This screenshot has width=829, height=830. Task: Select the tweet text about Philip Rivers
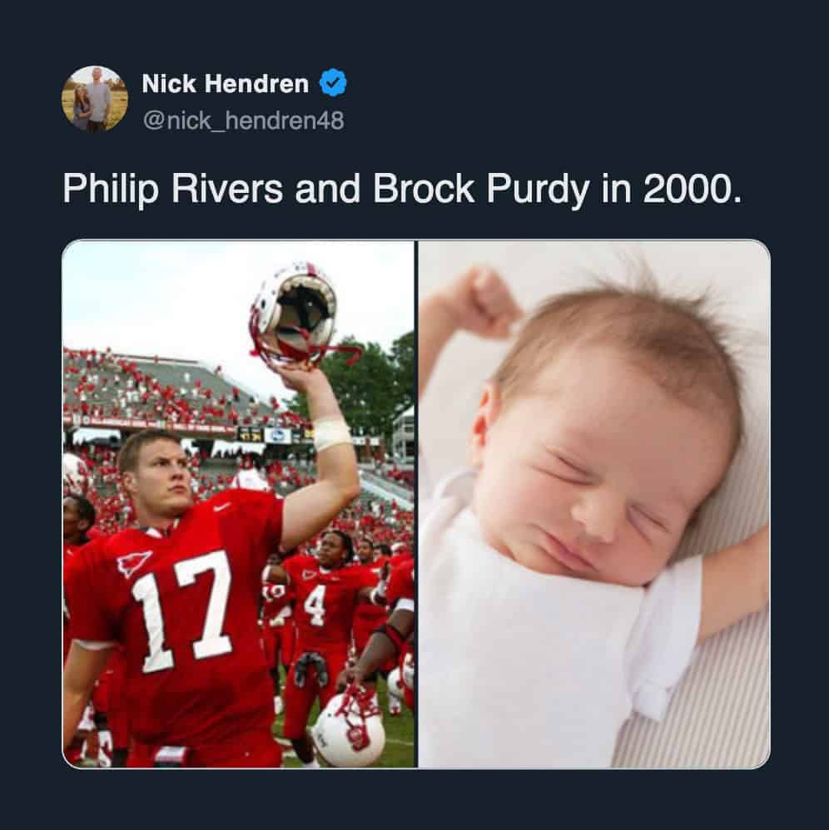(402, 190)
